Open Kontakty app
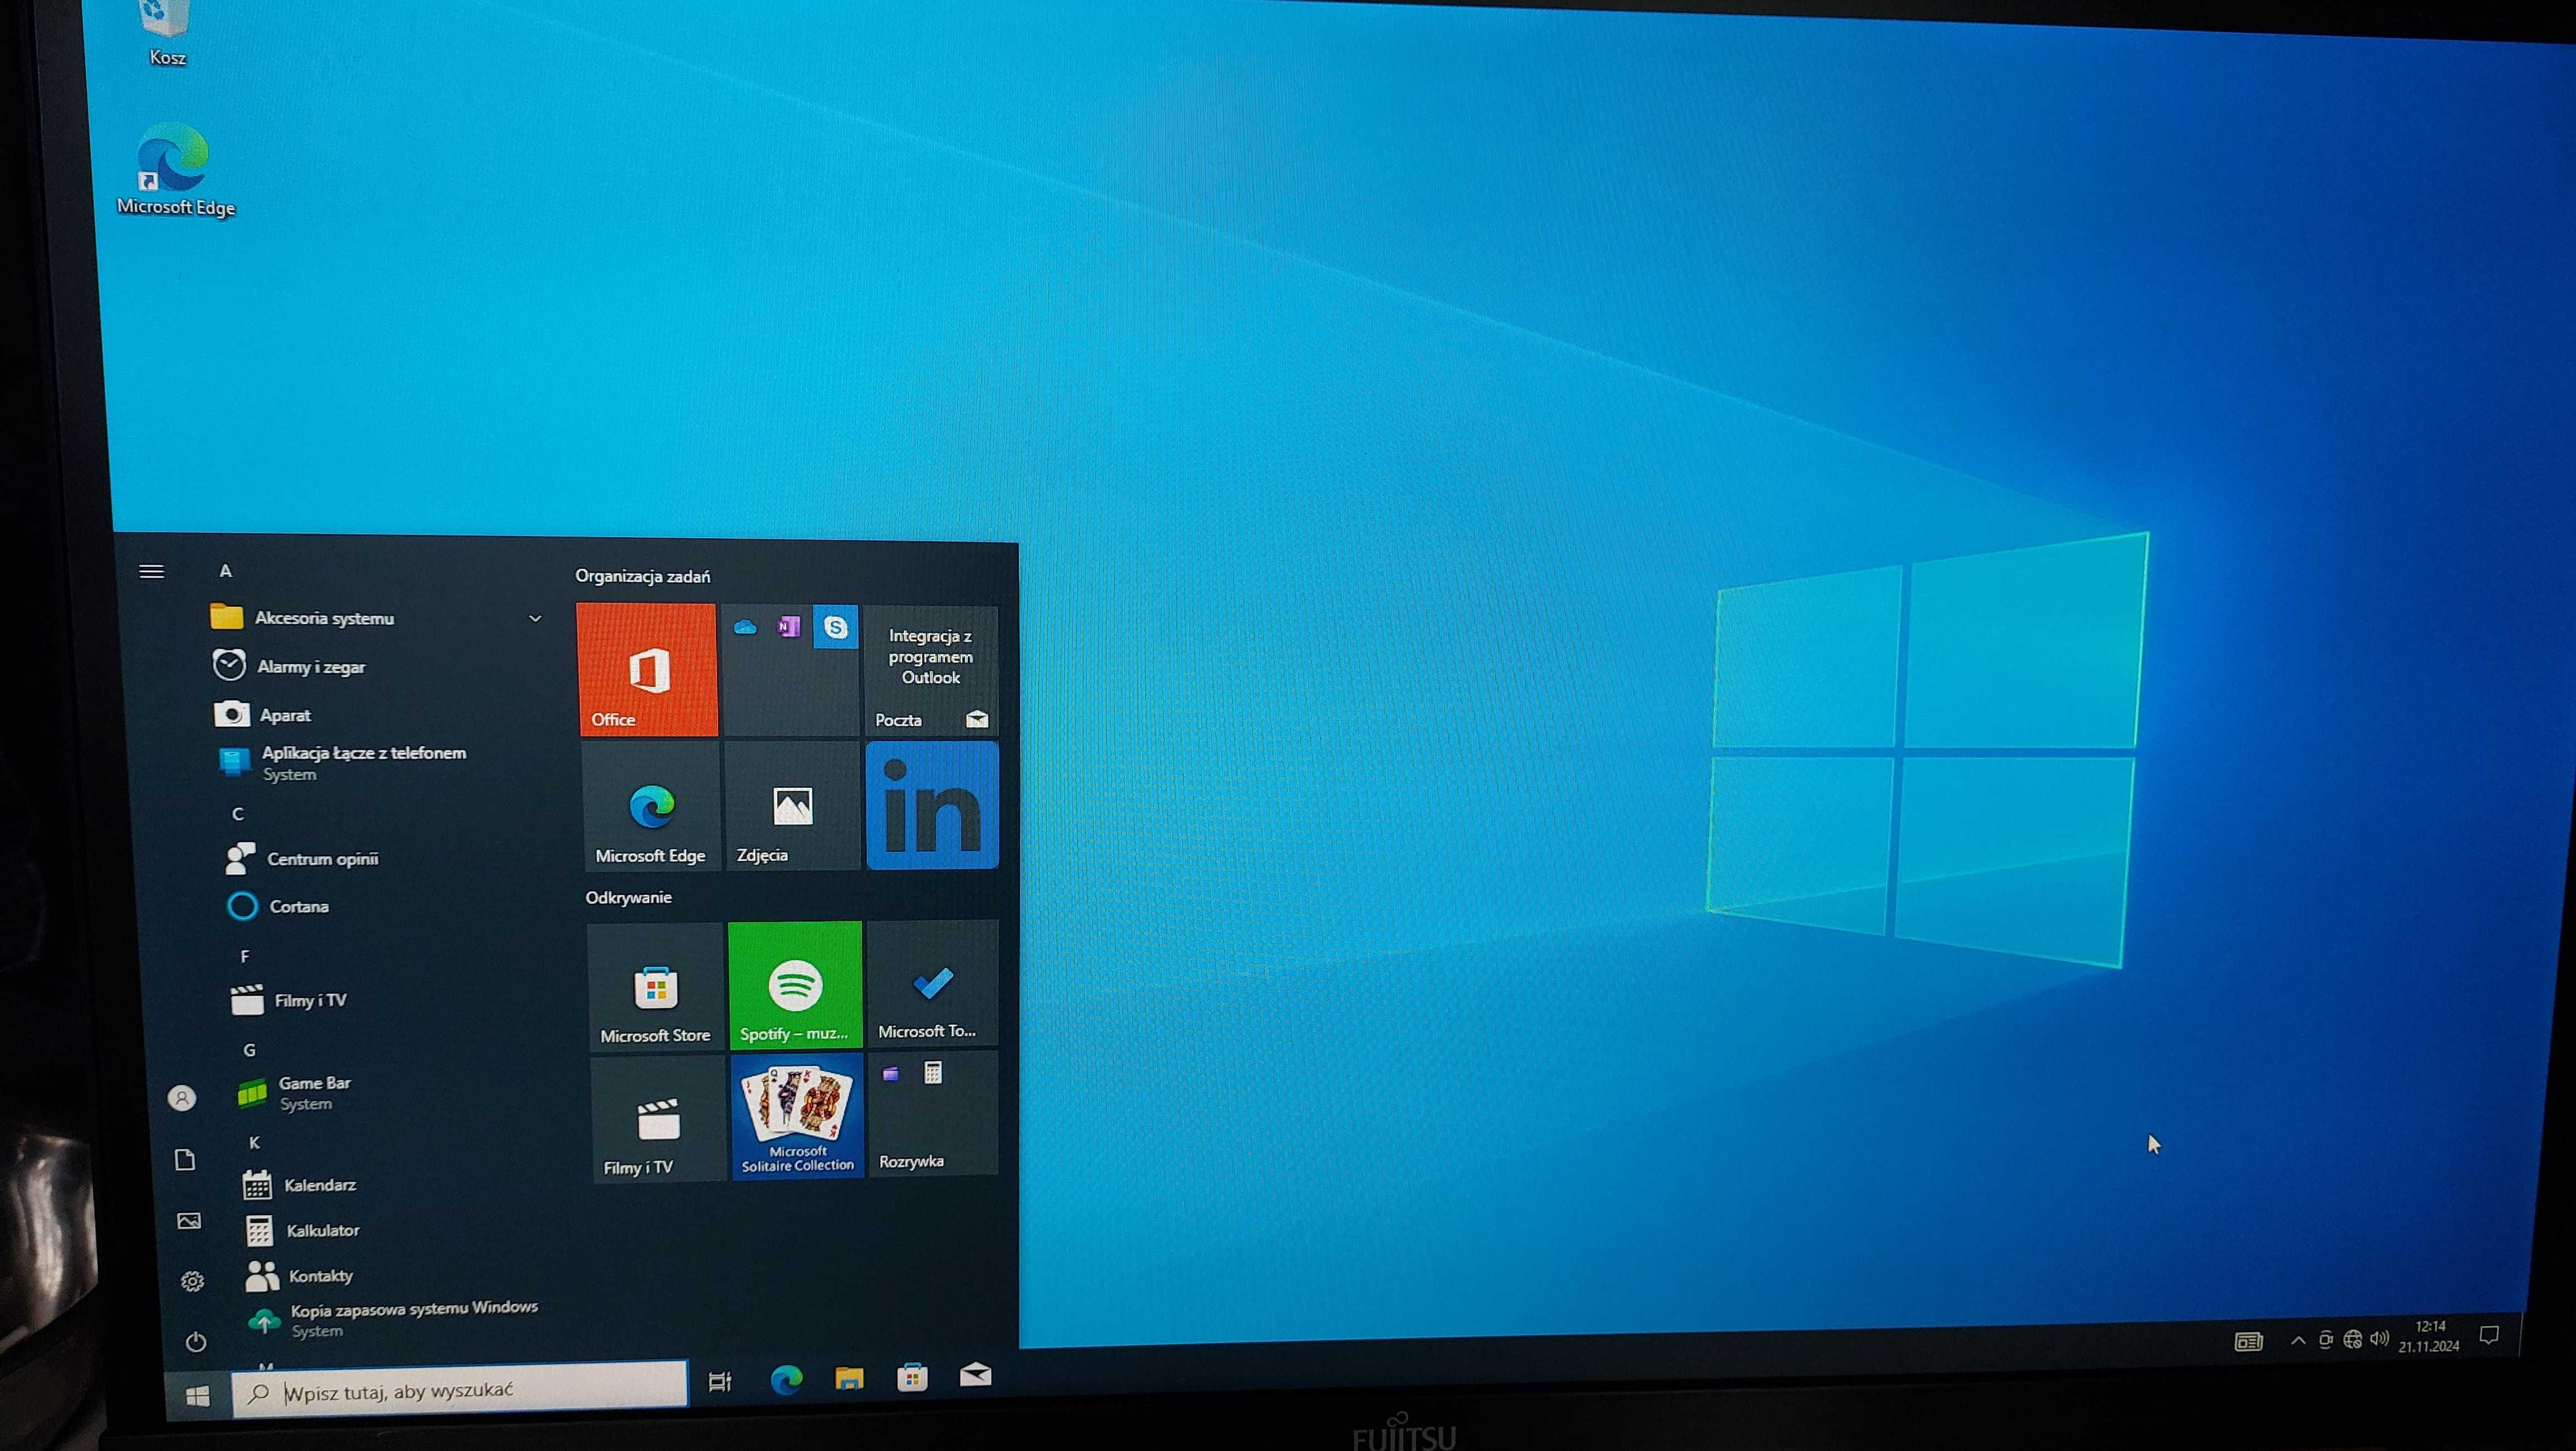This screenshot has width=2576, height=1451. (x=320, y=1276)
